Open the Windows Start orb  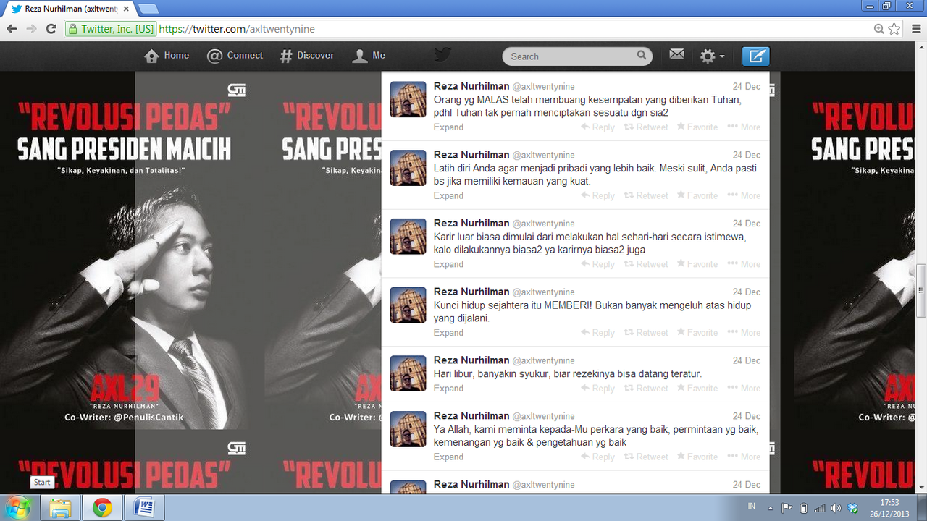click(17, 507)
